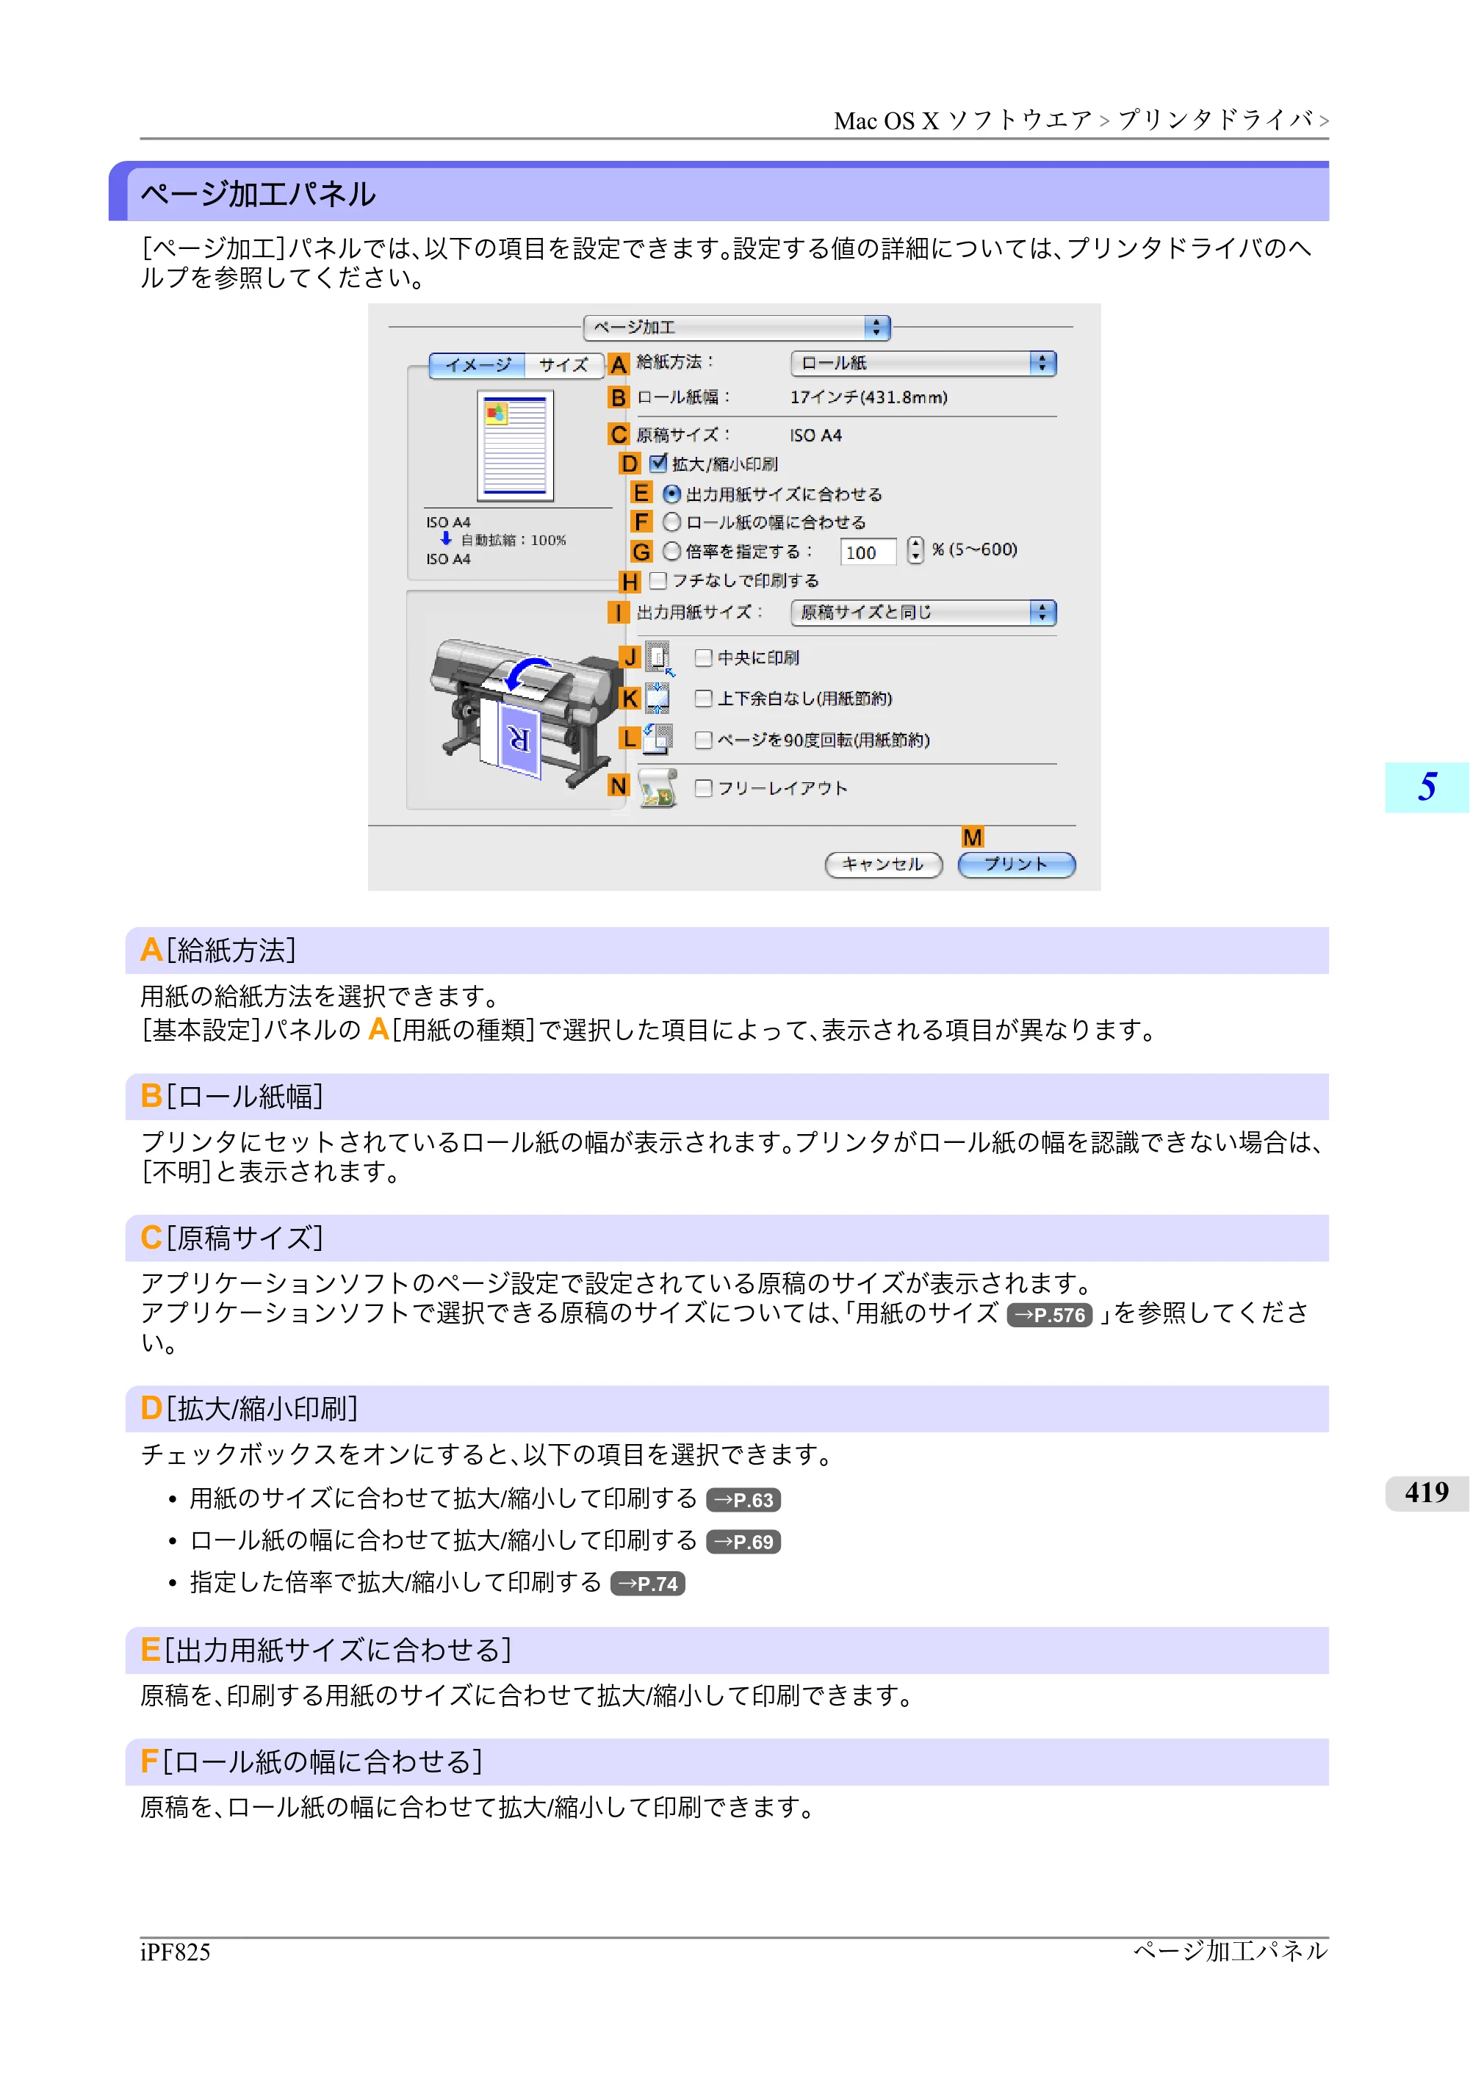Select ロール紙の幅に合わせる radio button
The width and height of the screenshot is (1470, 2078).
pos(671,522)
